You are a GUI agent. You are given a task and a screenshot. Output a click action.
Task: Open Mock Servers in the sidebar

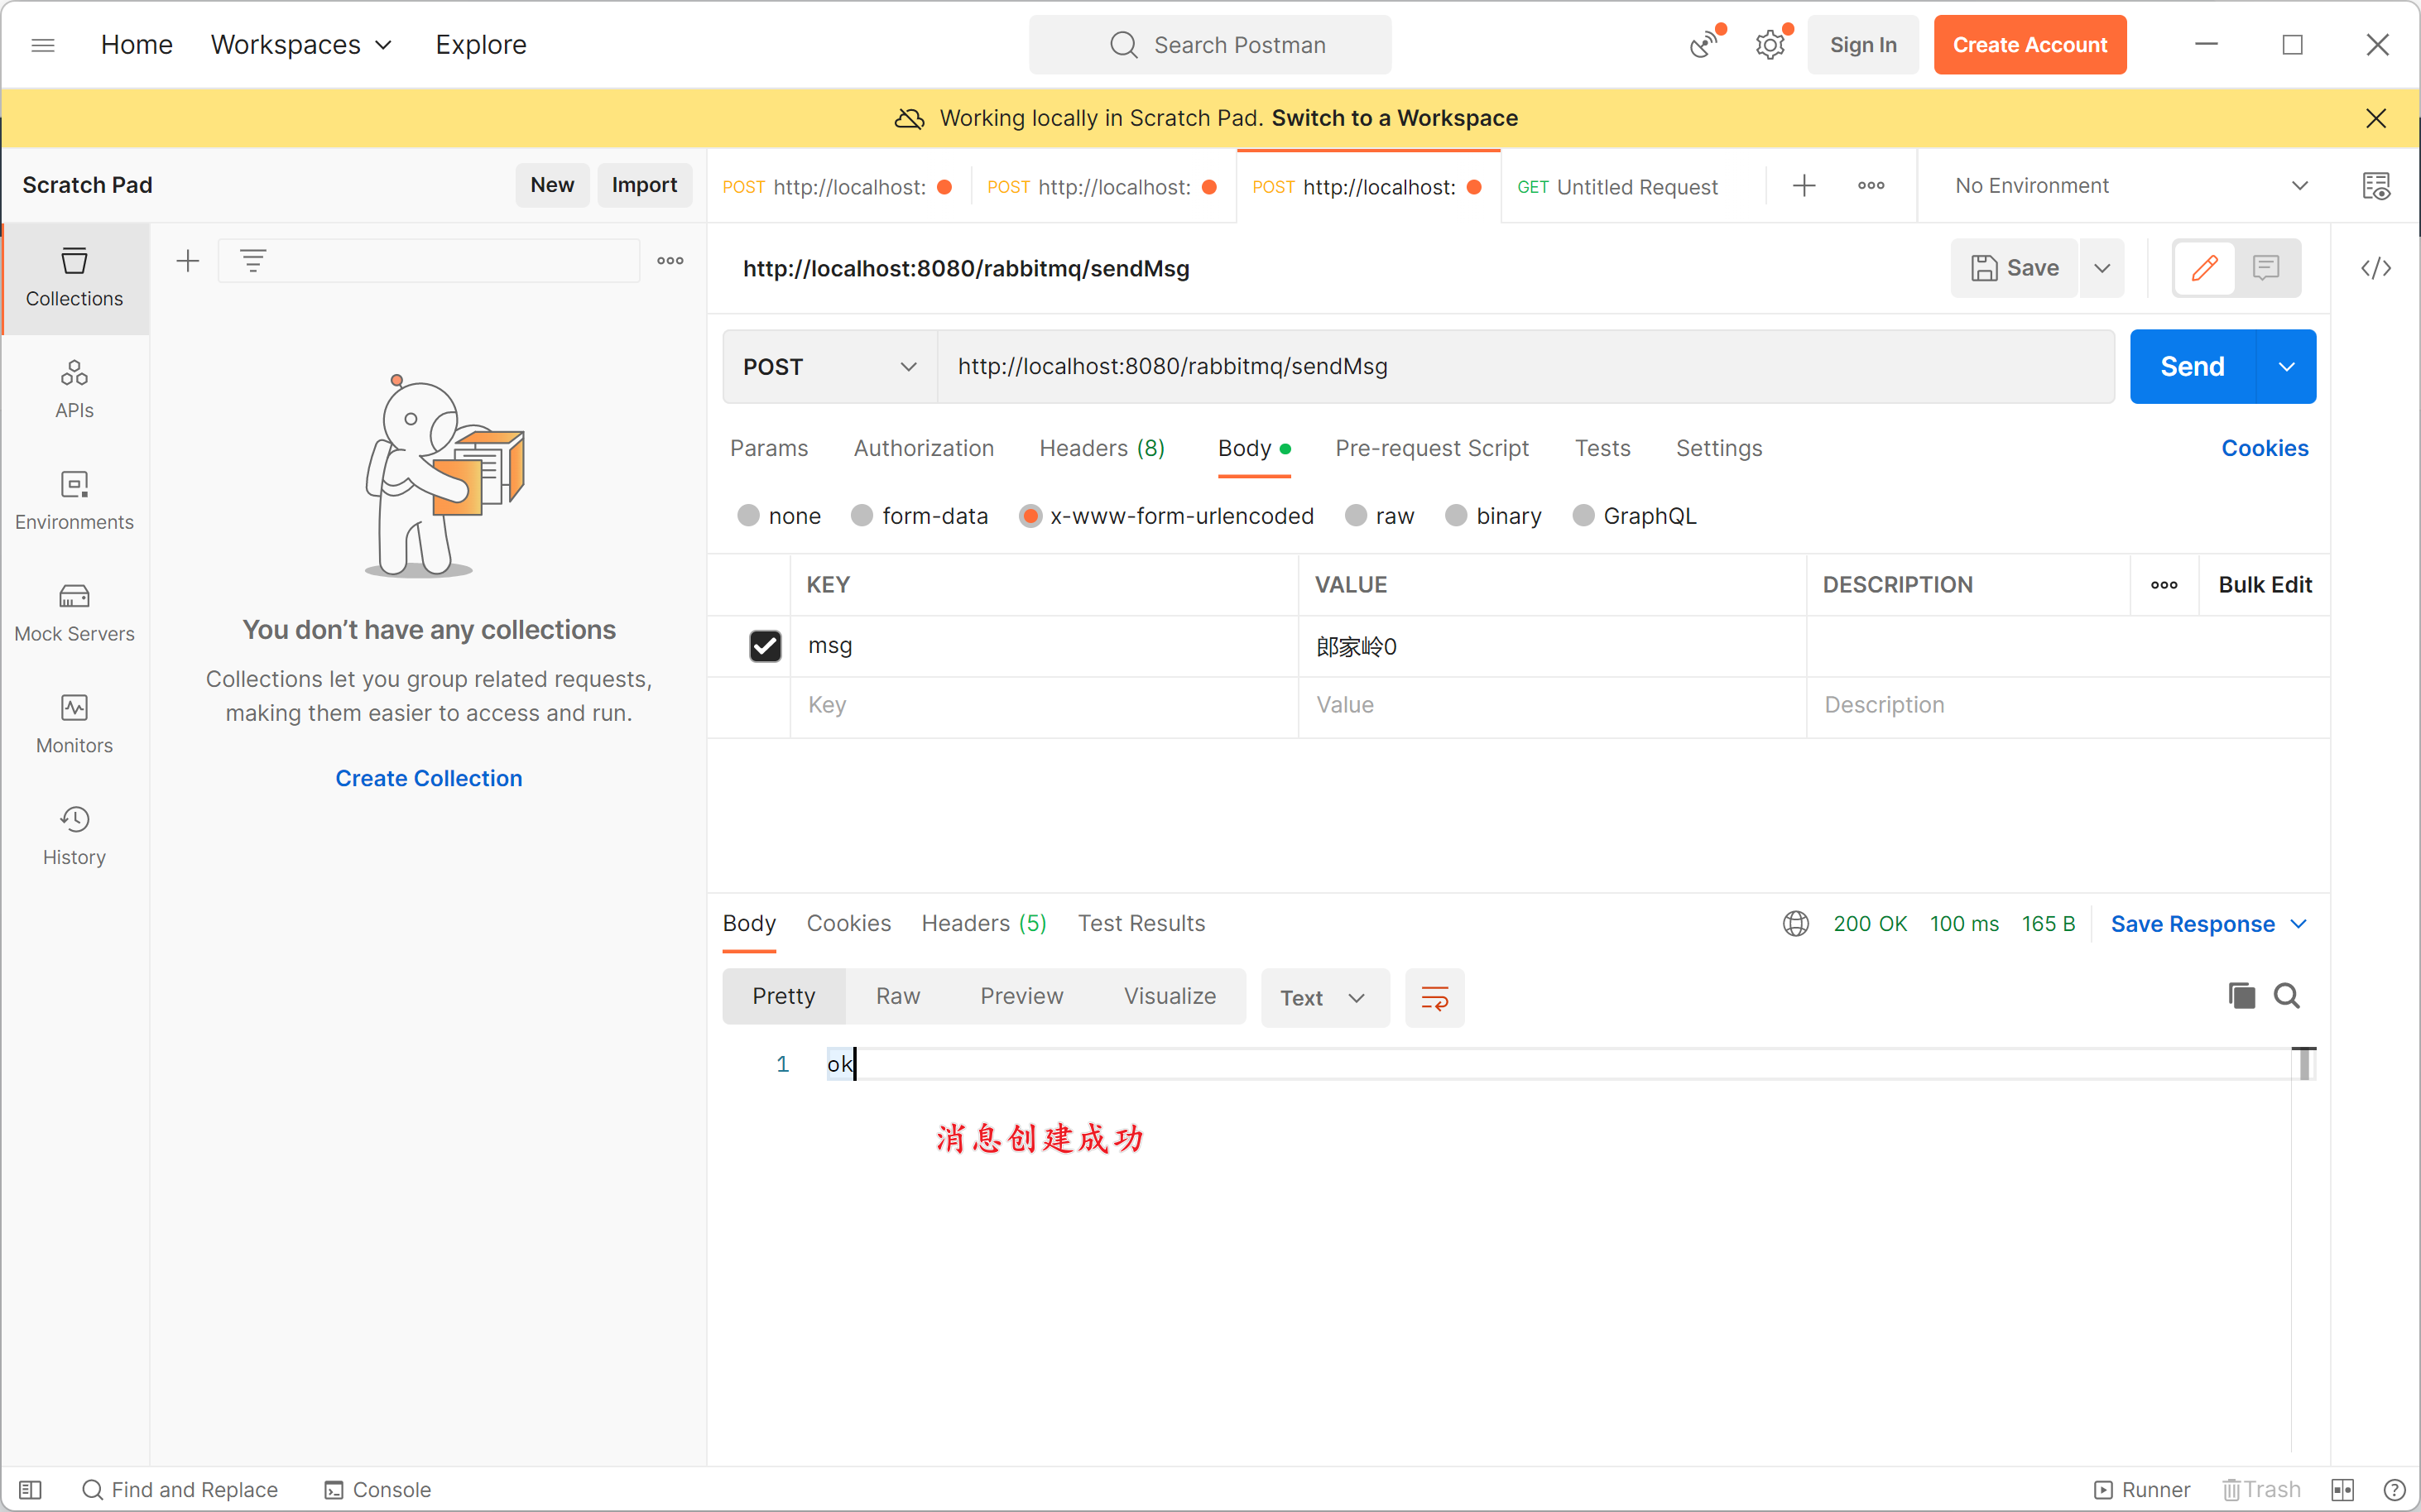(x=75, y=613)
